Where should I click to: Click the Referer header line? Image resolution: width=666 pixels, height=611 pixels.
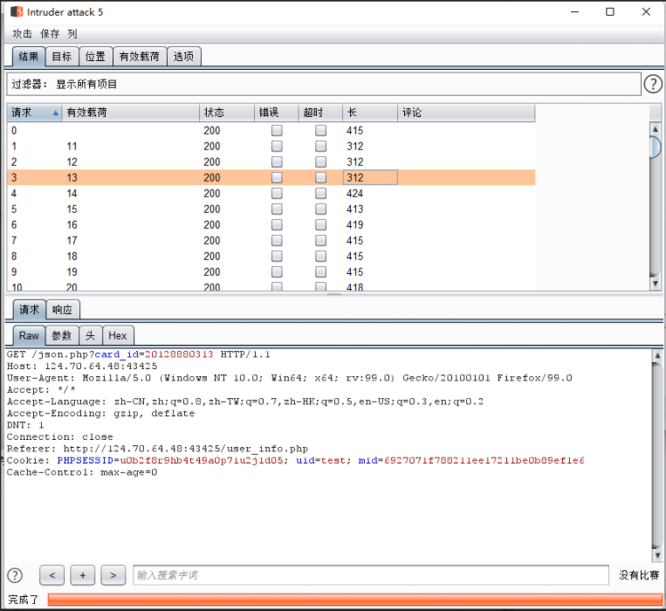157,449
